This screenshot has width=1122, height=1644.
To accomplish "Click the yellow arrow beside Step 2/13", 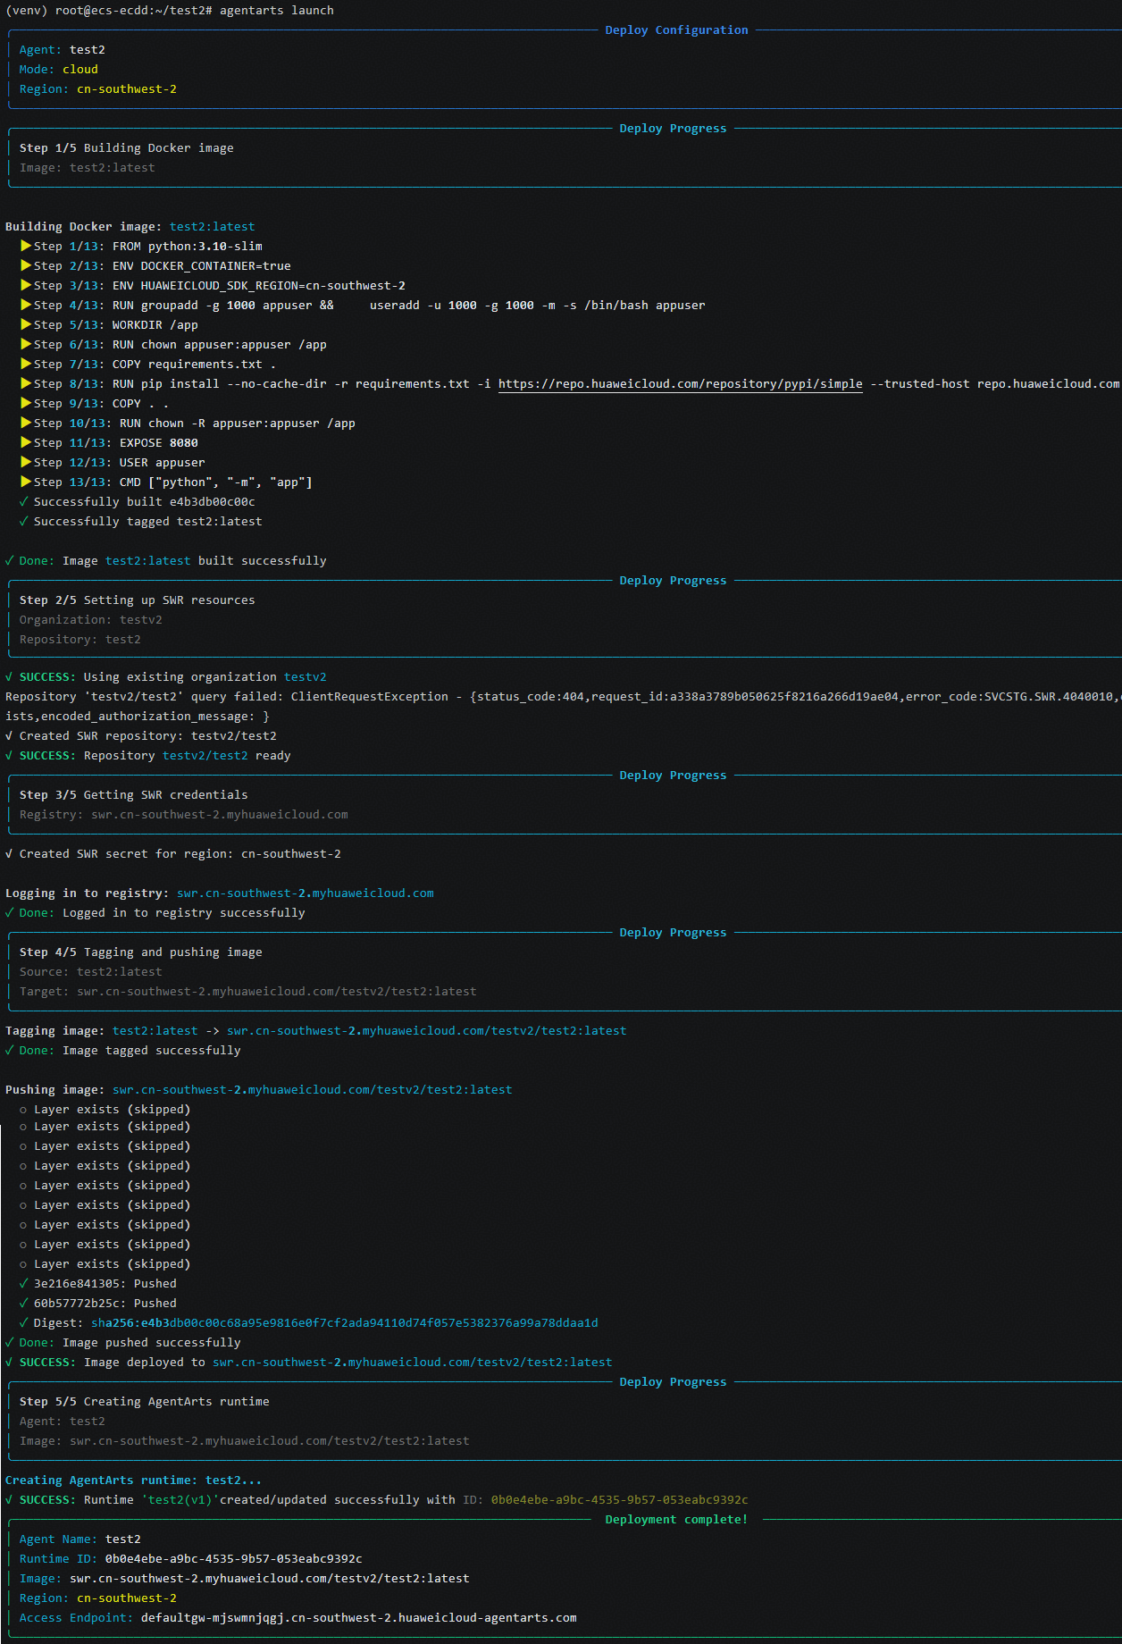I will (x=26, y=266).
